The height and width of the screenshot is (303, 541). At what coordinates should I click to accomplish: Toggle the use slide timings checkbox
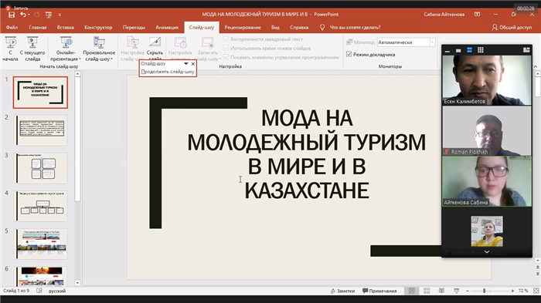(226, 49)
